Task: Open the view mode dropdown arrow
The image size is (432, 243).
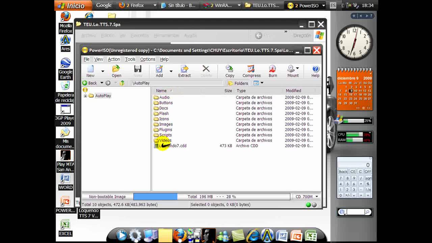Action: [262, 83]
